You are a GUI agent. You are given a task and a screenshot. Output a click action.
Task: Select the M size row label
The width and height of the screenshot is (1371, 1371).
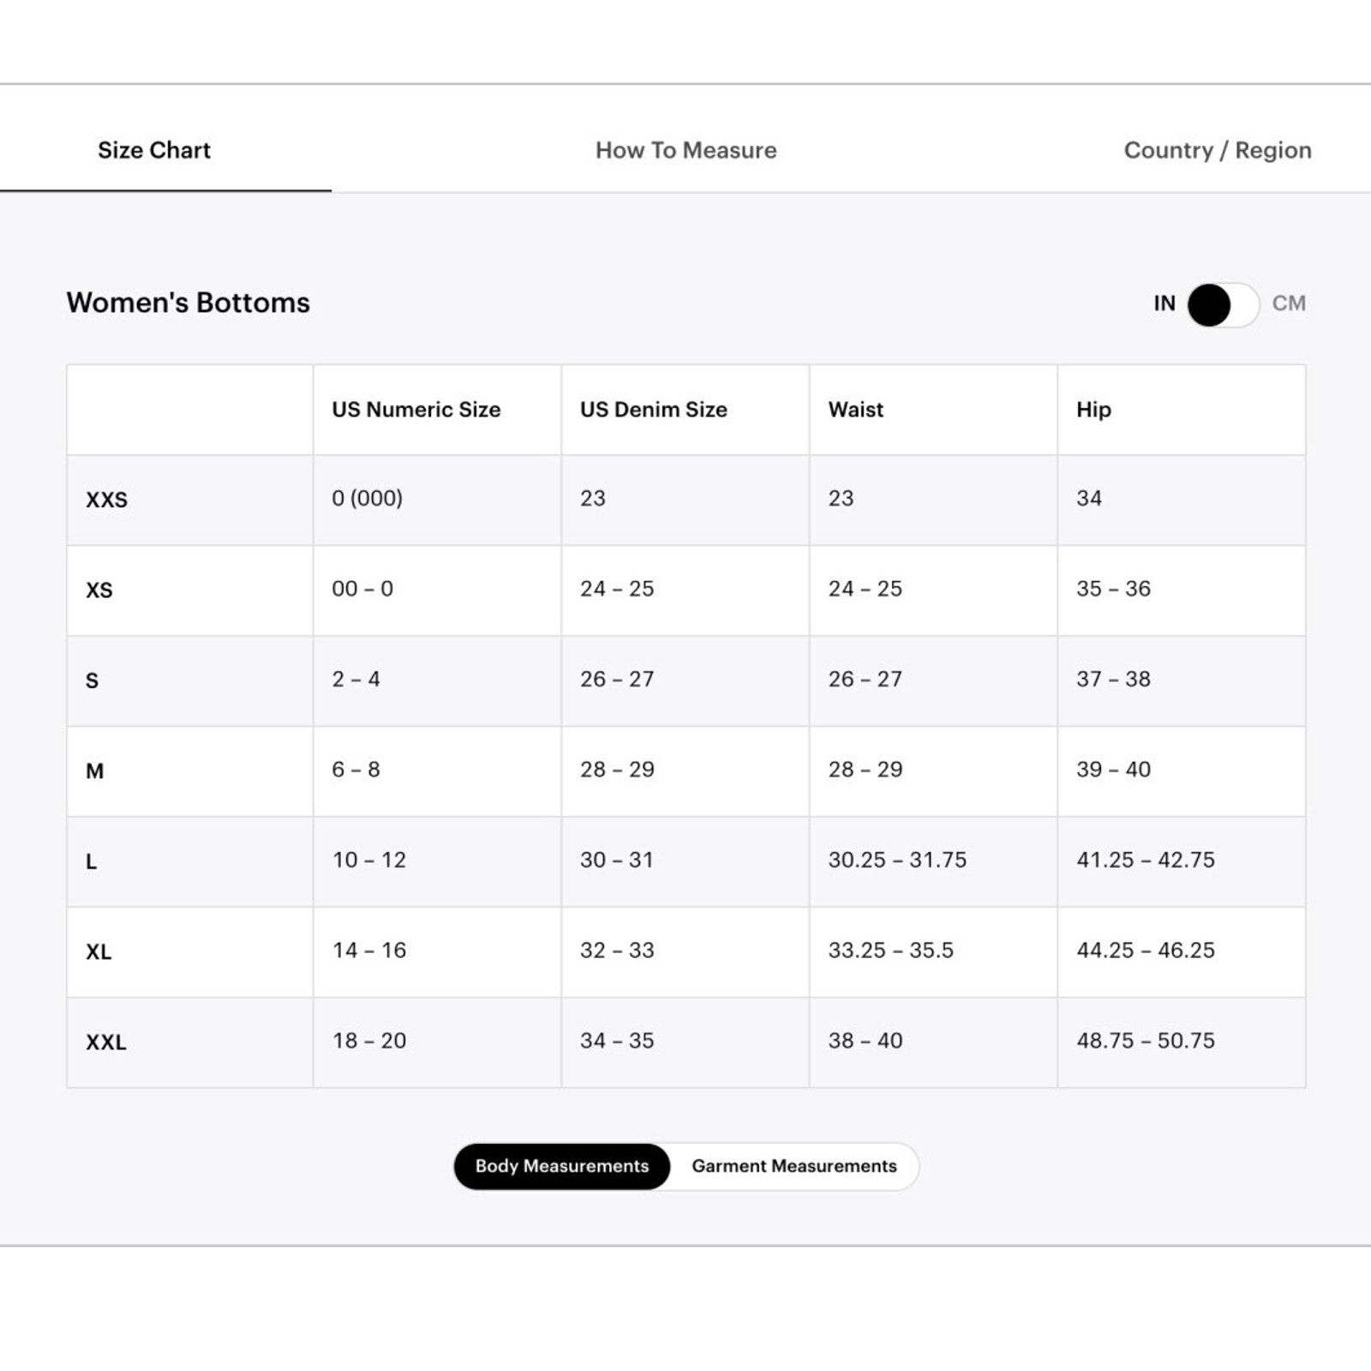click(x=94, y=771)
